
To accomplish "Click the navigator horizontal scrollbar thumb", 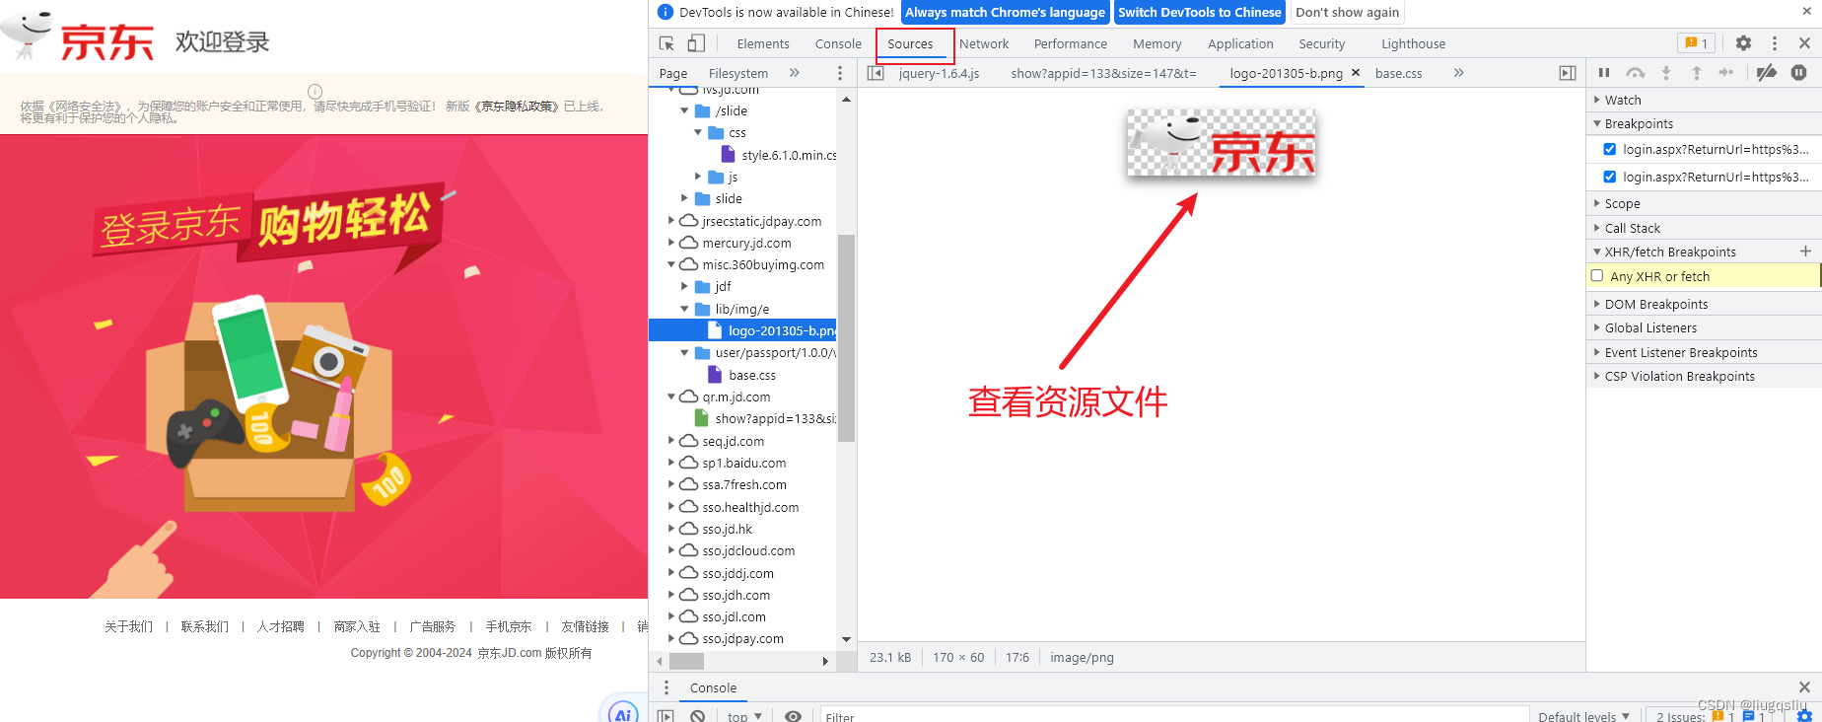I will coord(687,661).
